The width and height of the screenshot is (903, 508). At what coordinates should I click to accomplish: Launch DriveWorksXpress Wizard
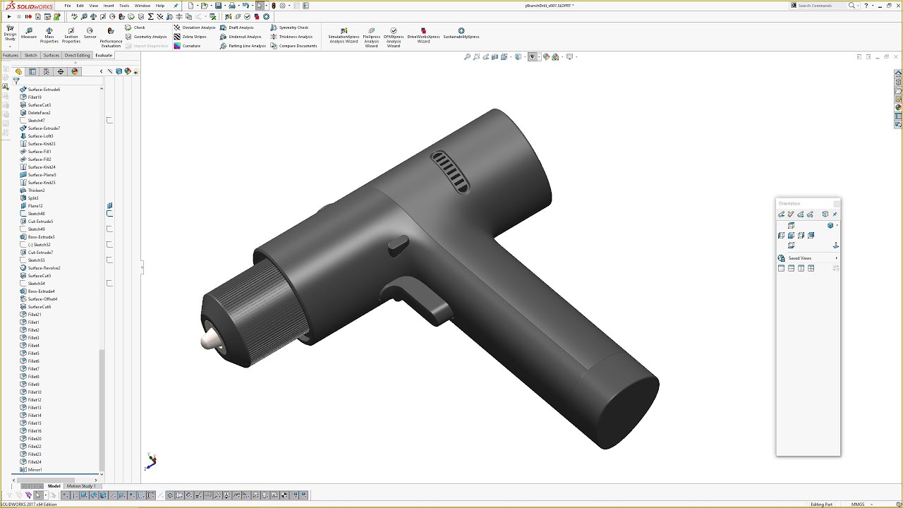click(423, 35)
